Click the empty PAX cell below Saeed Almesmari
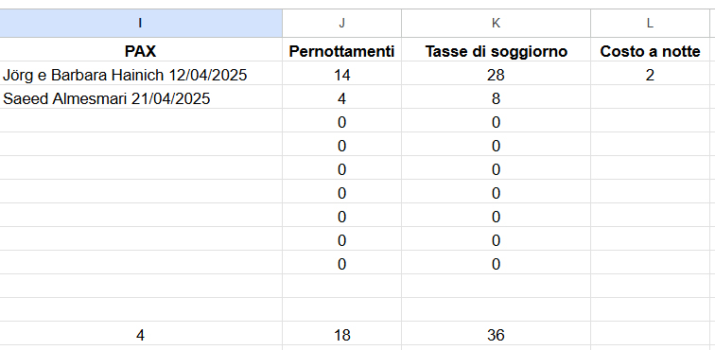The width and height of the screenshot is (715, 350). coord(140,122)
